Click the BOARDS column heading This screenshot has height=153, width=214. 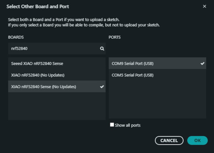pyautogui.click(x=16, y=37)
